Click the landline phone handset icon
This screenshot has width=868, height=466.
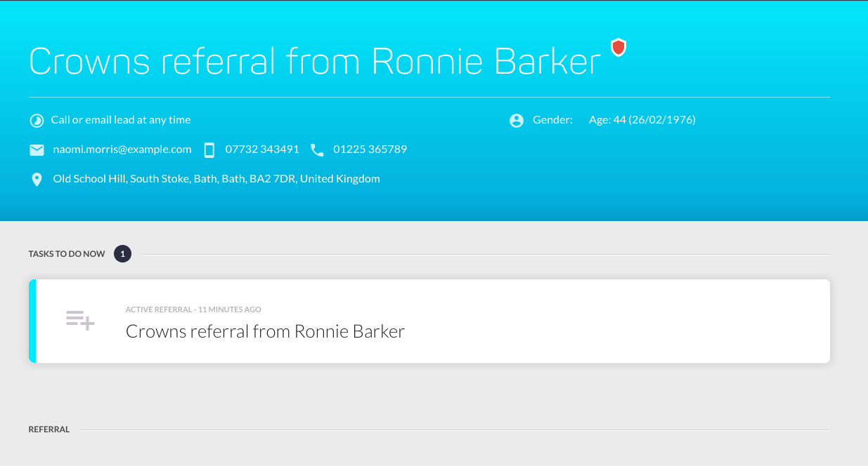(317, 150)
